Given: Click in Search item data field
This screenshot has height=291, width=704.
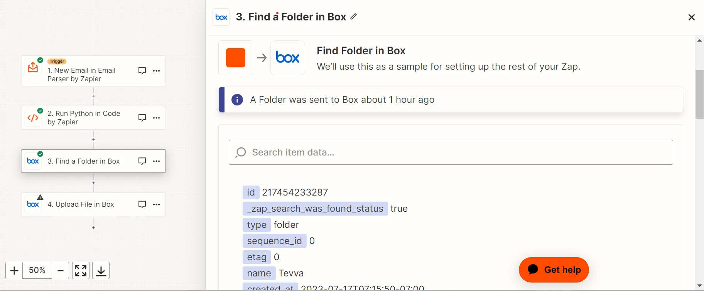Looking at the screenshot, I should [x=451, y=152].
